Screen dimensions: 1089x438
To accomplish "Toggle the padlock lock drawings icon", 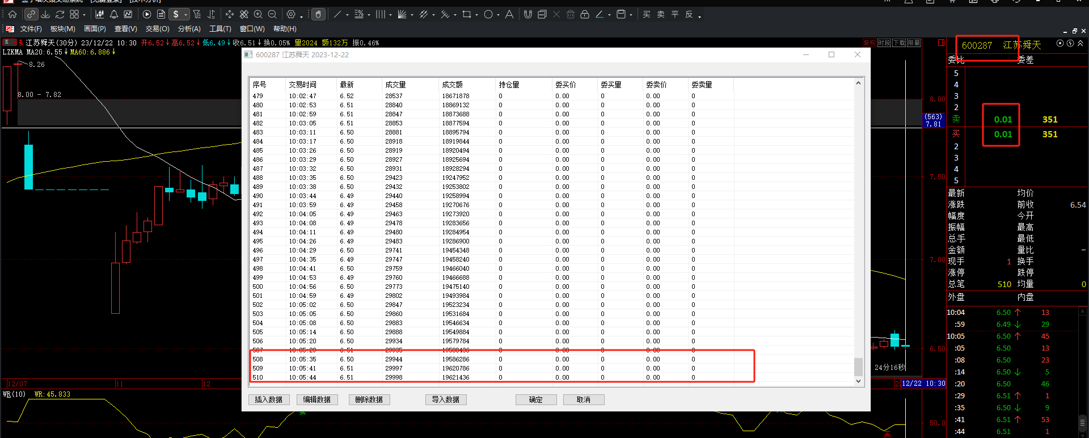I will [585, 14].
